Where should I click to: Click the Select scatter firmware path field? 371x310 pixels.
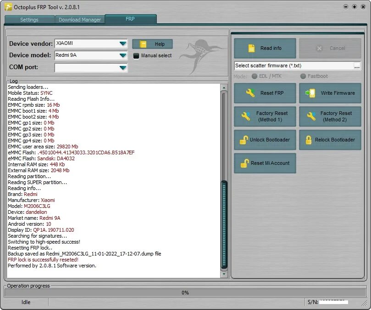point(294,66)
